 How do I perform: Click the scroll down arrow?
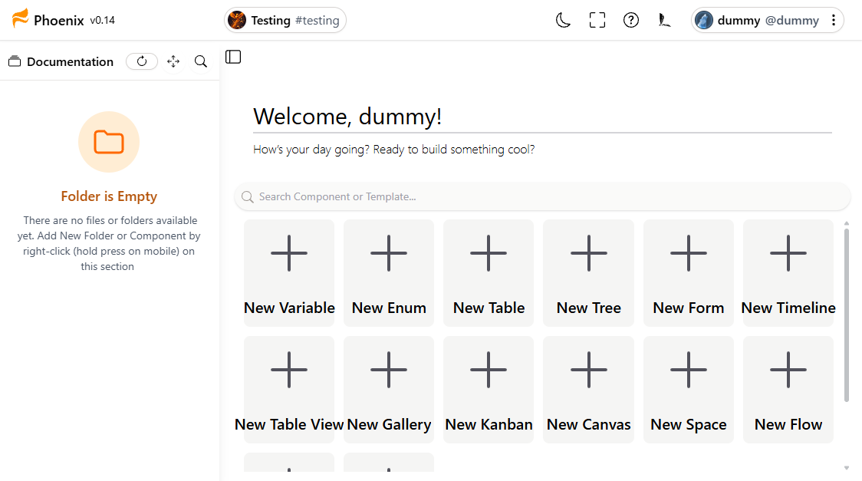[x=847, y=468]
